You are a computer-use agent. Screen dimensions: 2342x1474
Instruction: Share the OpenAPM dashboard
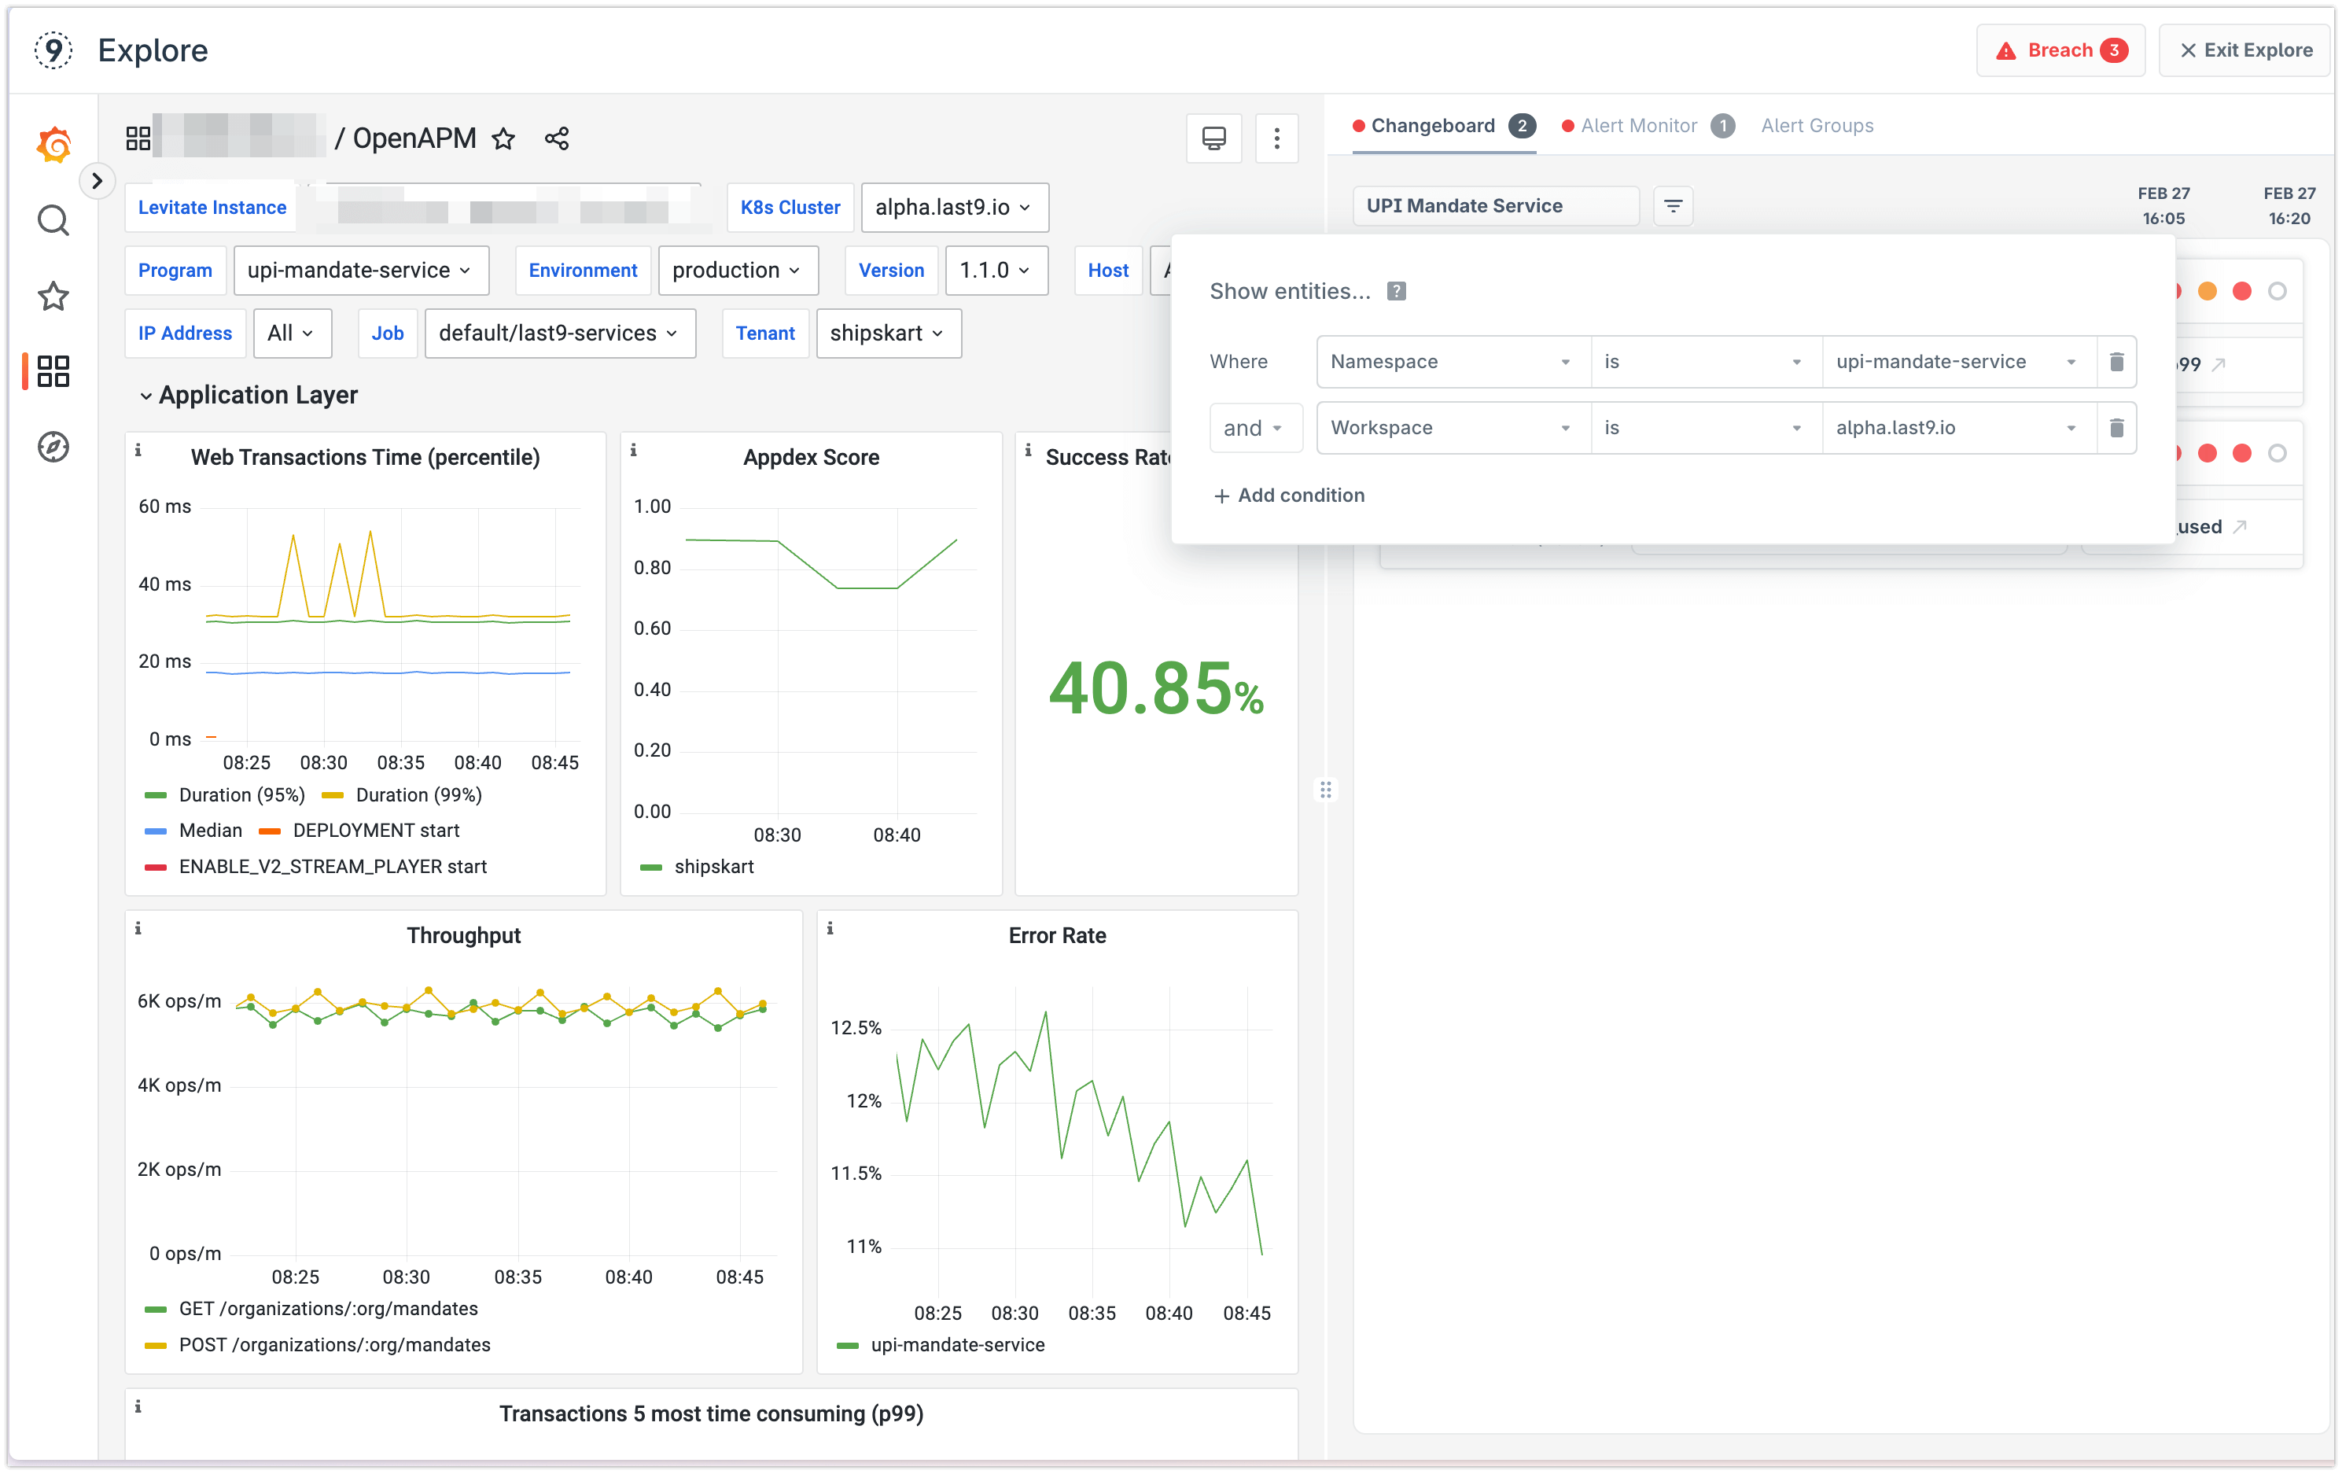click(556, 139)
